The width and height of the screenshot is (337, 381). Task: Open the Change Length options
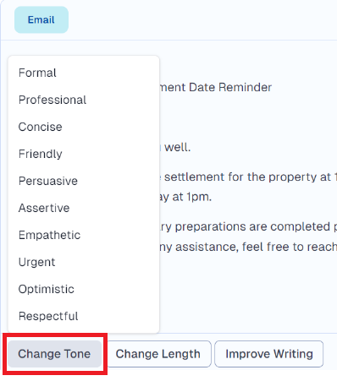(157, 354)
